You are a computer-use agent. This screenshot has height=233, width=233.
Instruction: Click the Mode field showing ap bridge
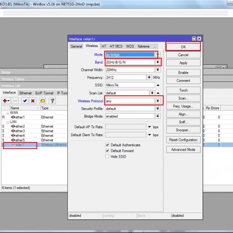point(130,55)
